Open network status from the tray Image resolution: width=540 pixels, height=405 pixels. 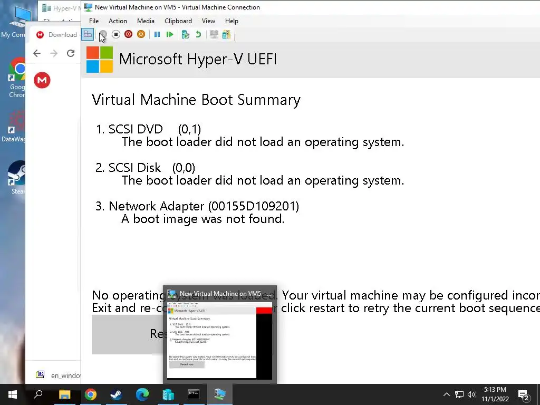click(x=459, y=394)
